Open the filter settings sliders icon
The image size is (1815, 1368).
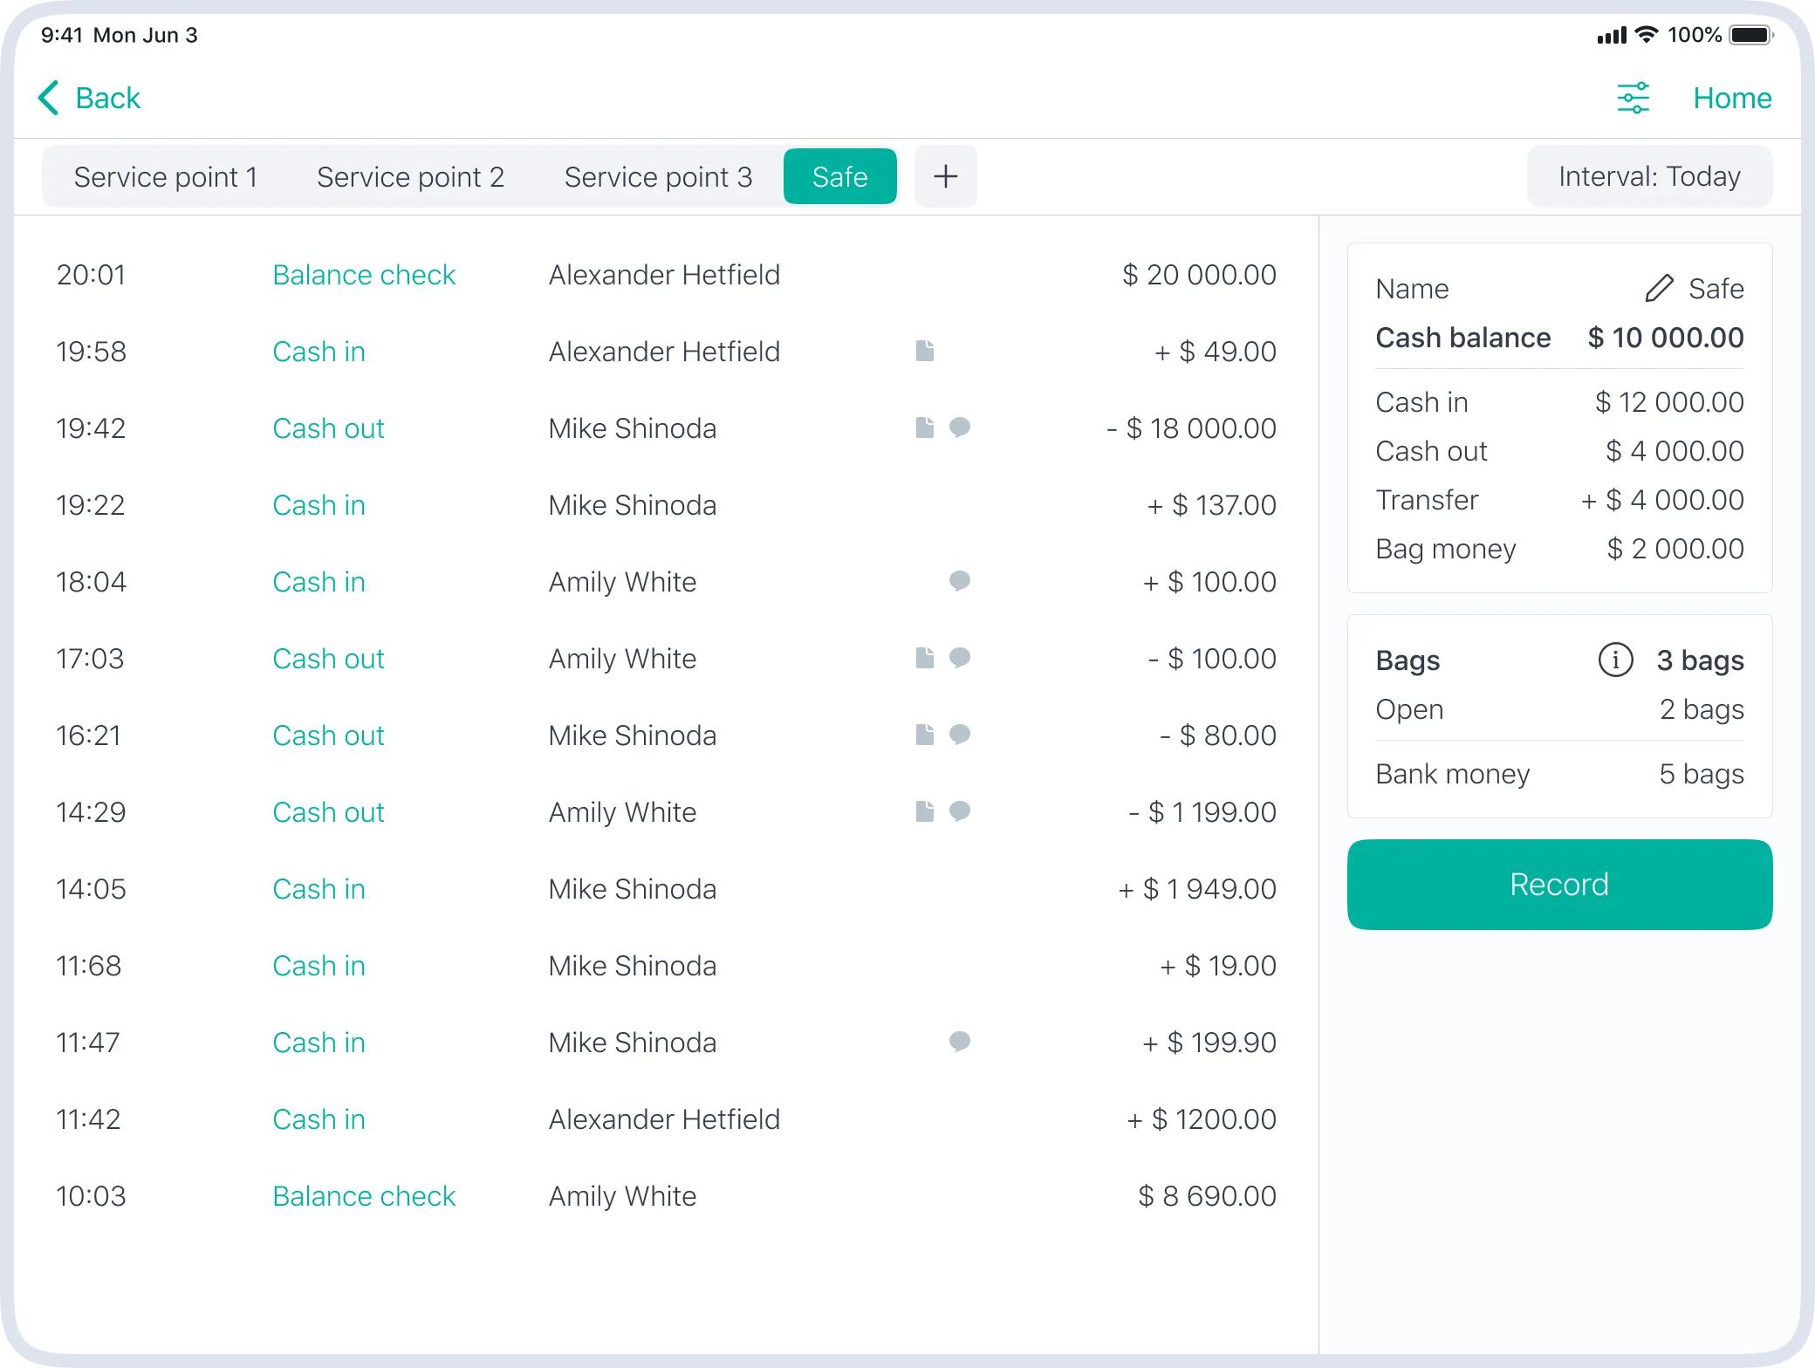click(x=1633, y=98)
